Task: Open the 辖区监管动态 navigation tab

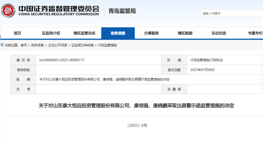Action: 85,33
